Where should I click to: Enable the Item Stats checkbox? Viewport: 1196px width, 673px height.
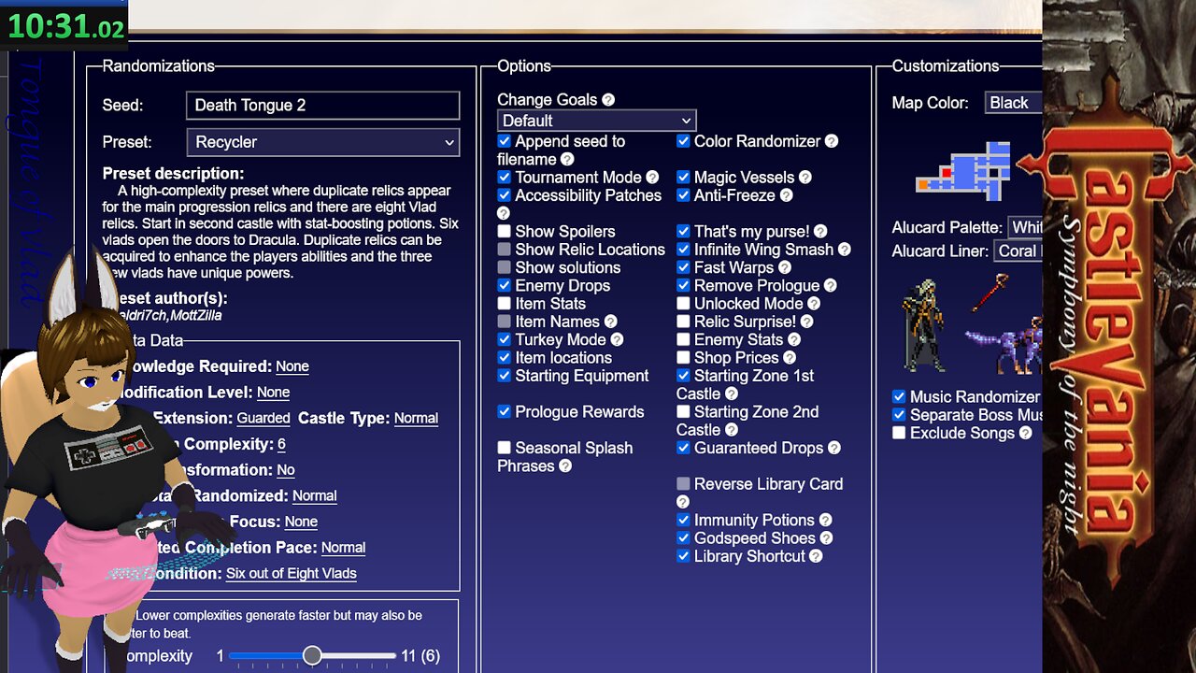pos(505,304)
